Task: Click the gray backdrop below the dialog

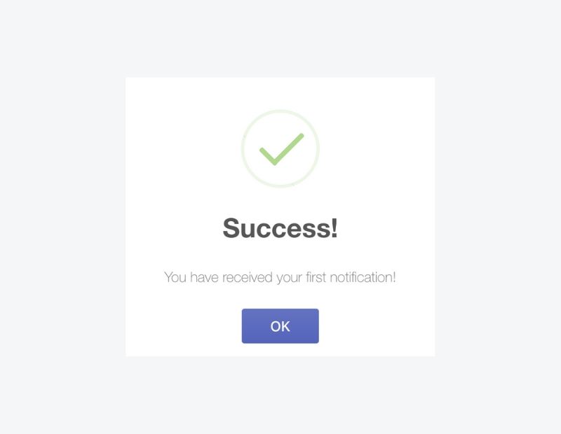Action: [x=280, y=395]
